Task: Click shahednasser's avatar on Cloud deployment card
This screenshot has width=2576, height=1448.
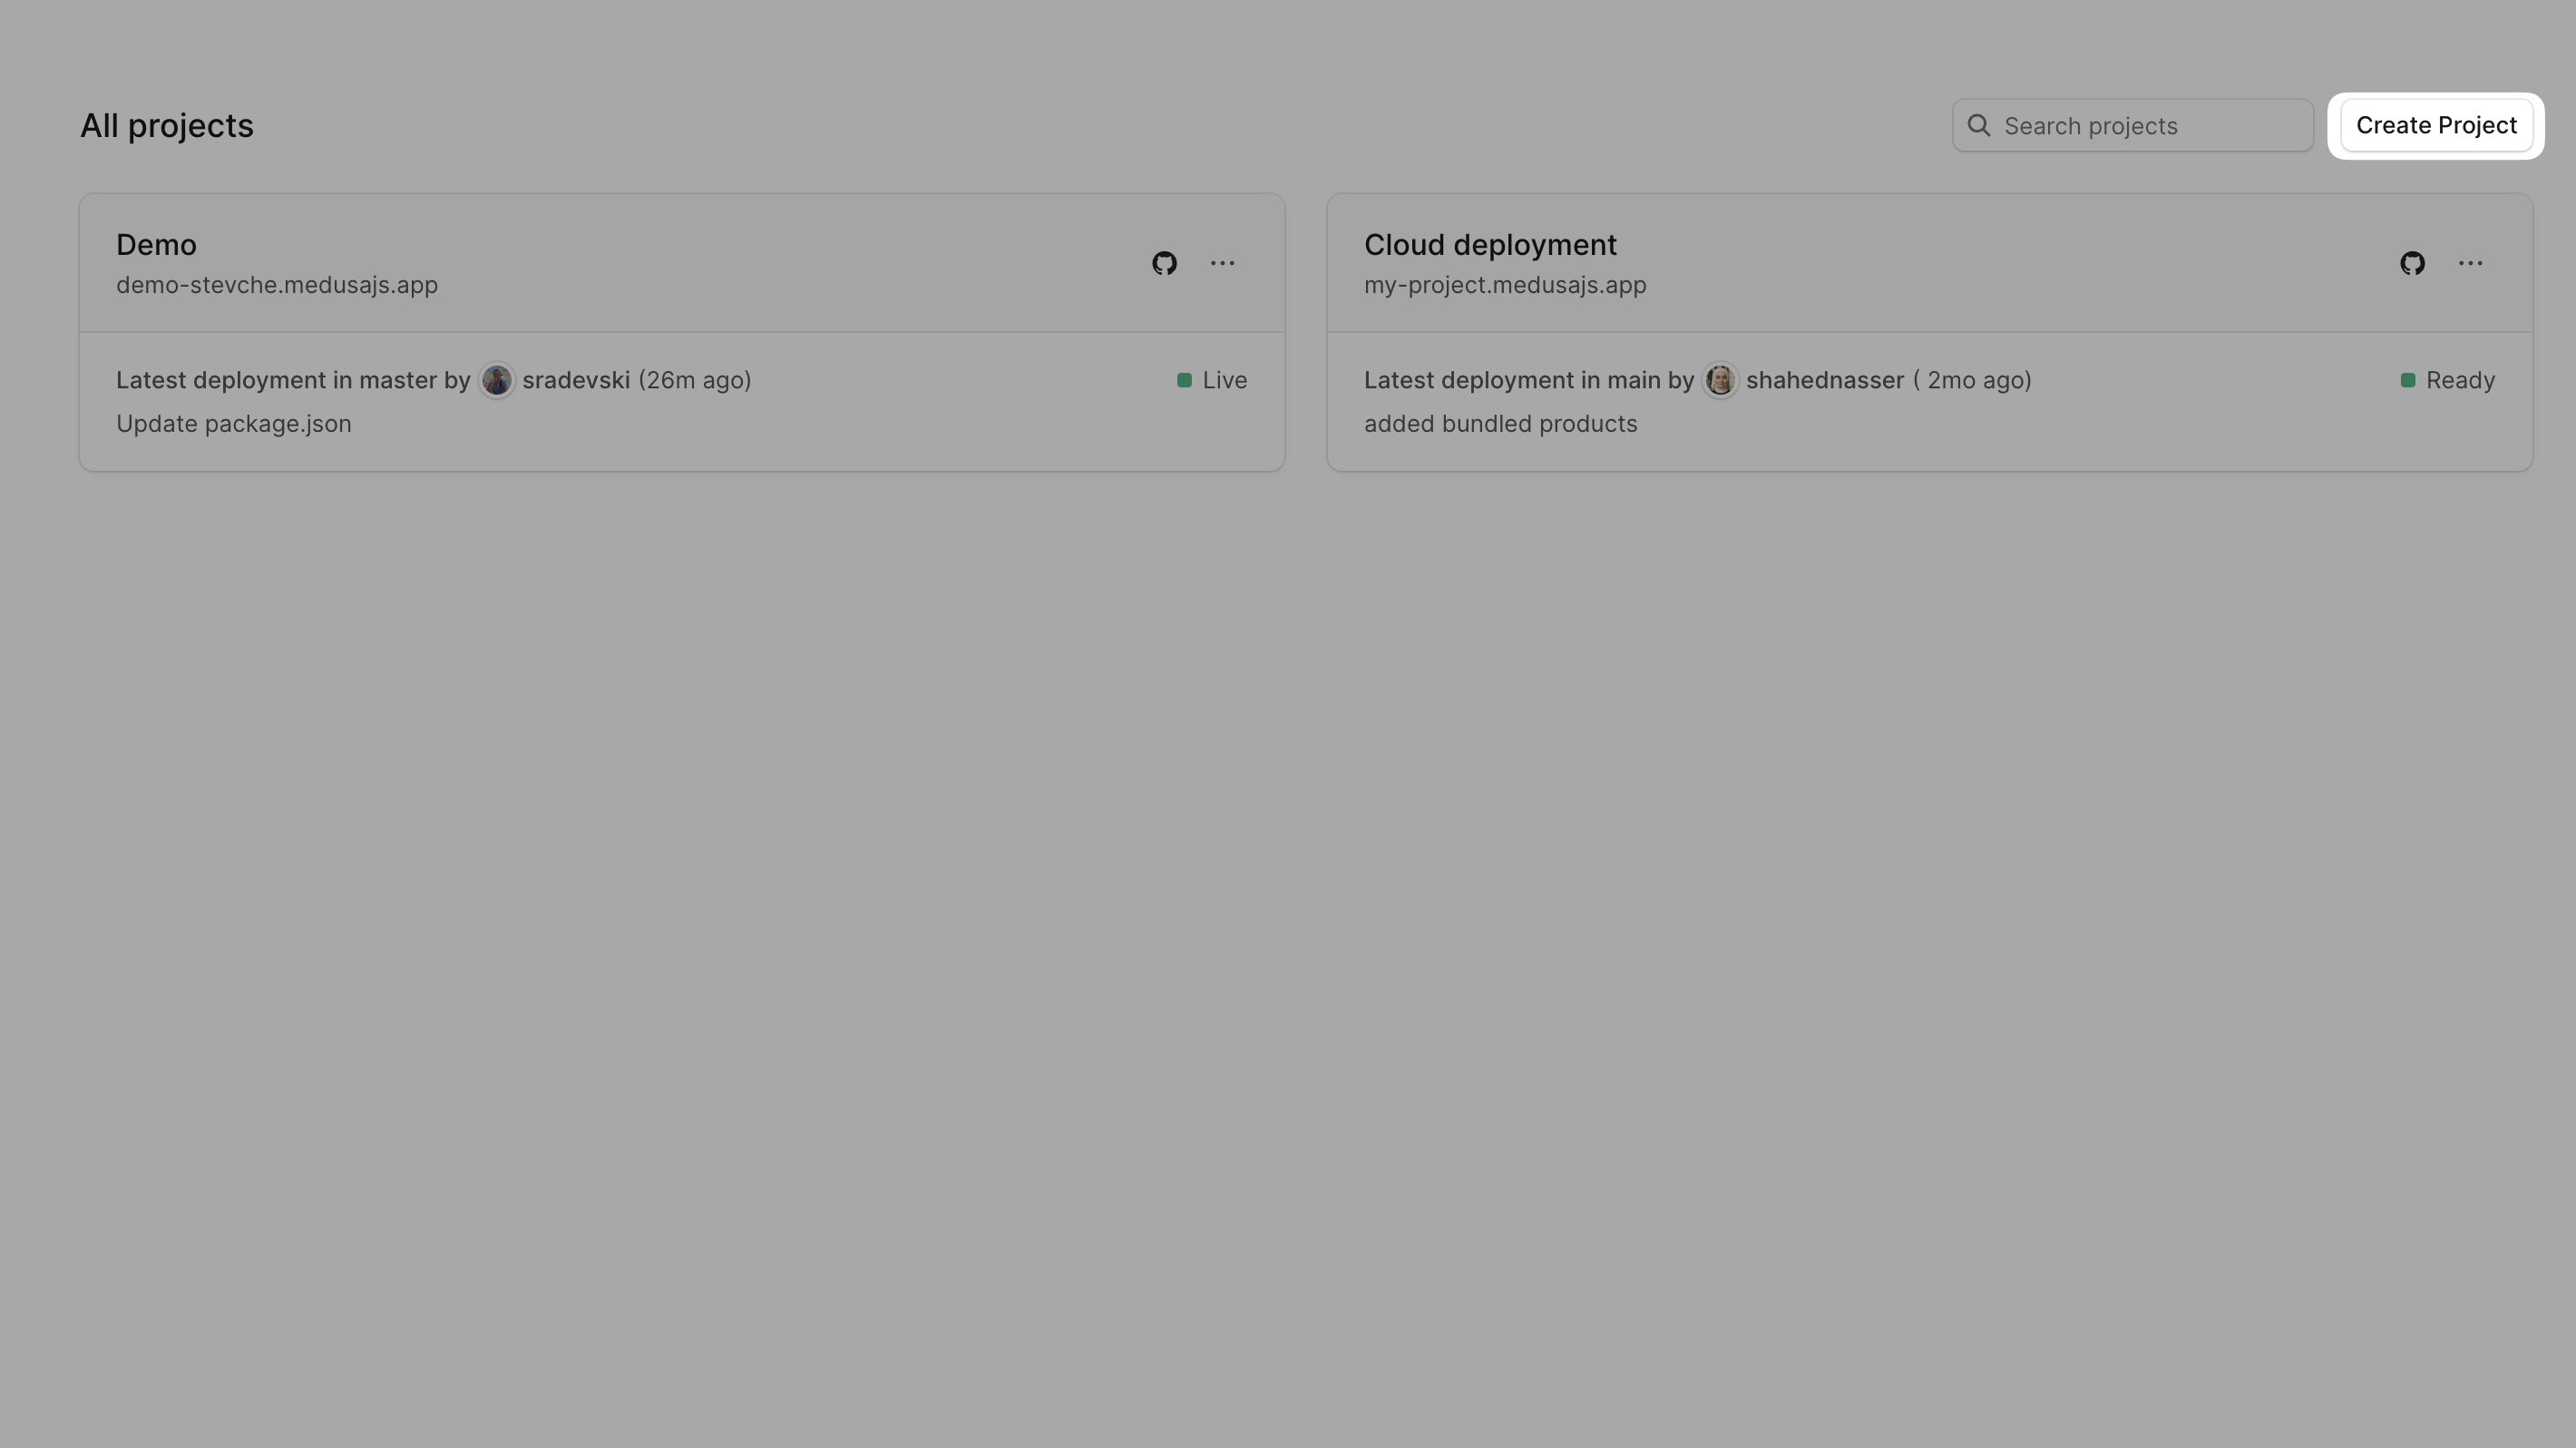Action: 1720,380
